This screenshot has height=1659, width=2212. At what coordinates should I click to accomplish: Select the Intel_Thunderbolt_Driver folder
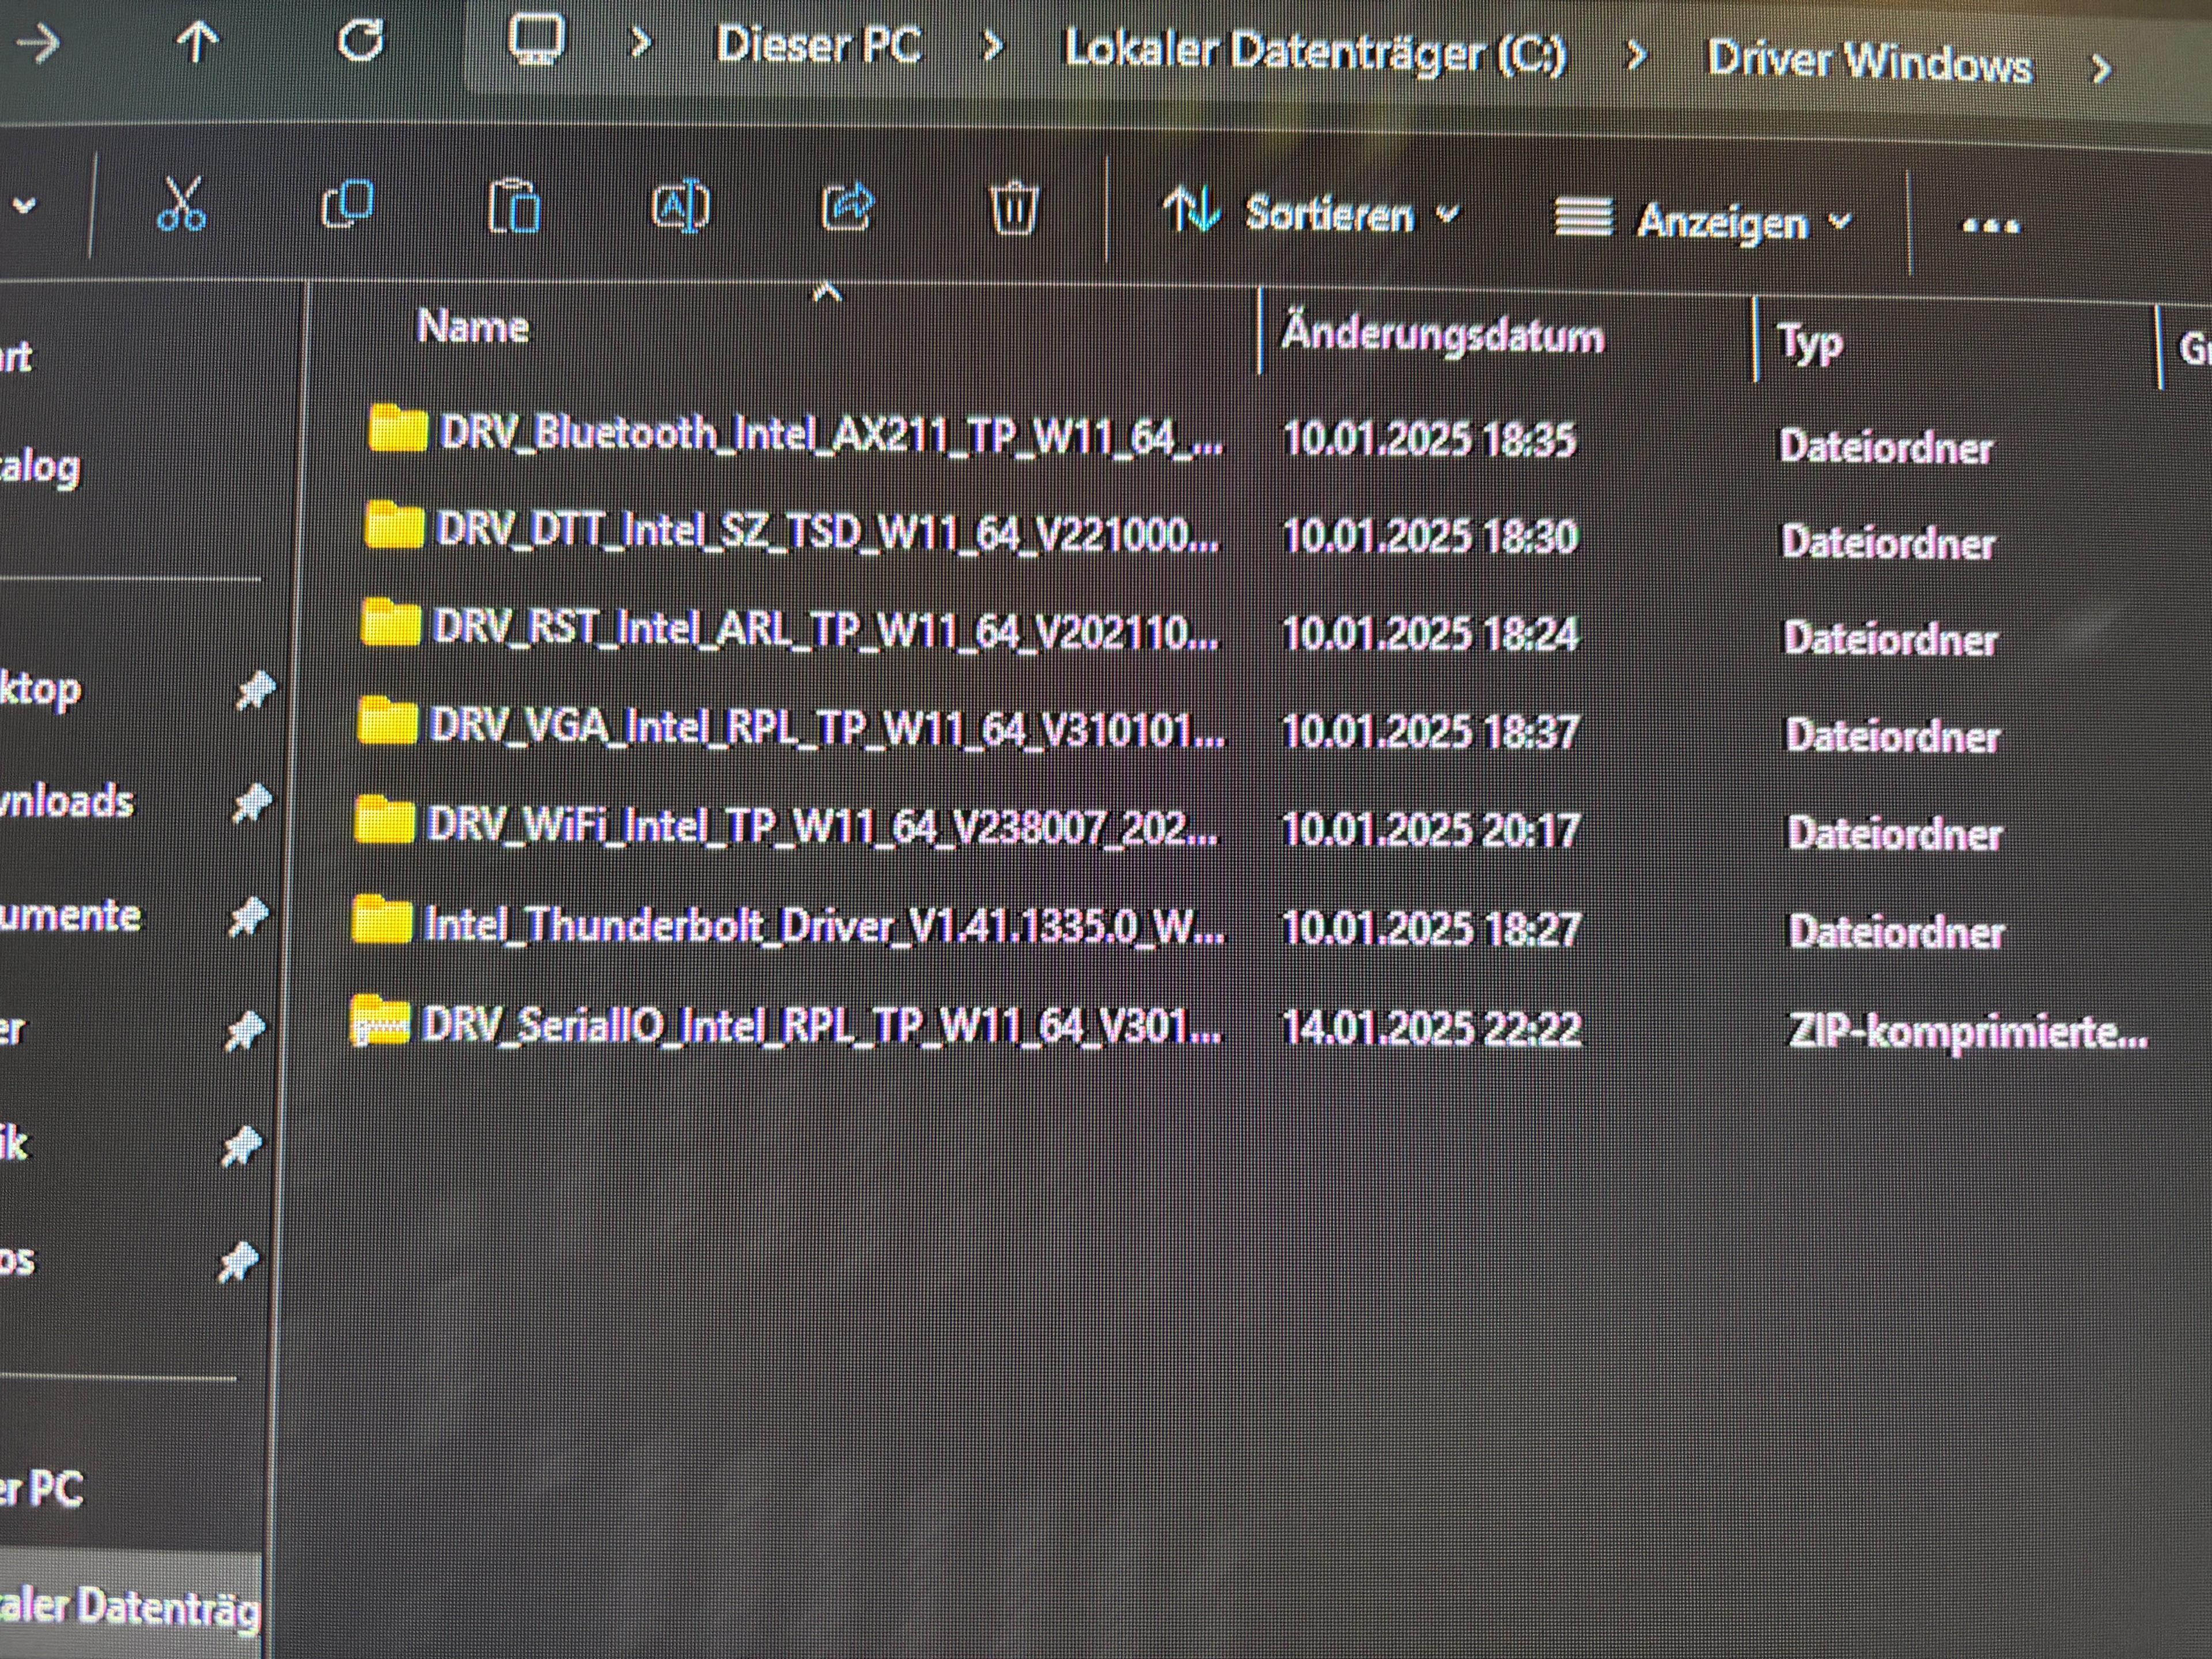pyautogui.click(x=822, y=926)
